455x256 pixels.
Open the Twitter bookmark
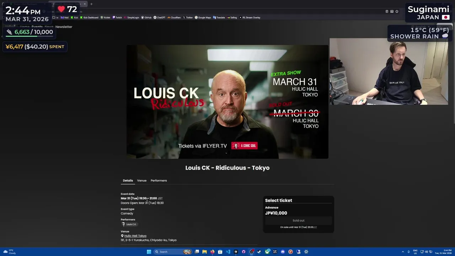click(188, 17)
